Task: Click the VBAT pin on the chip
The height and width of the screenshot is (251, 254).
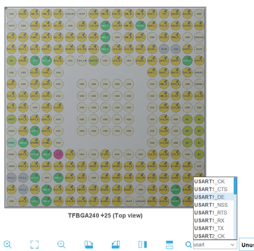Action: [11, 25]
